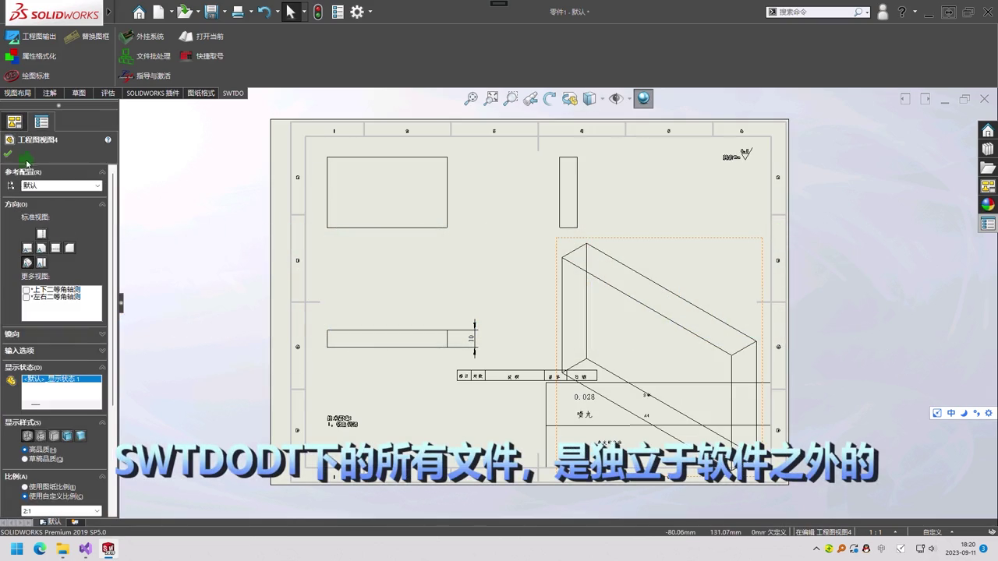
Task: Select the 使用图纸比例 radio option
Action: [x=25, y=487]
